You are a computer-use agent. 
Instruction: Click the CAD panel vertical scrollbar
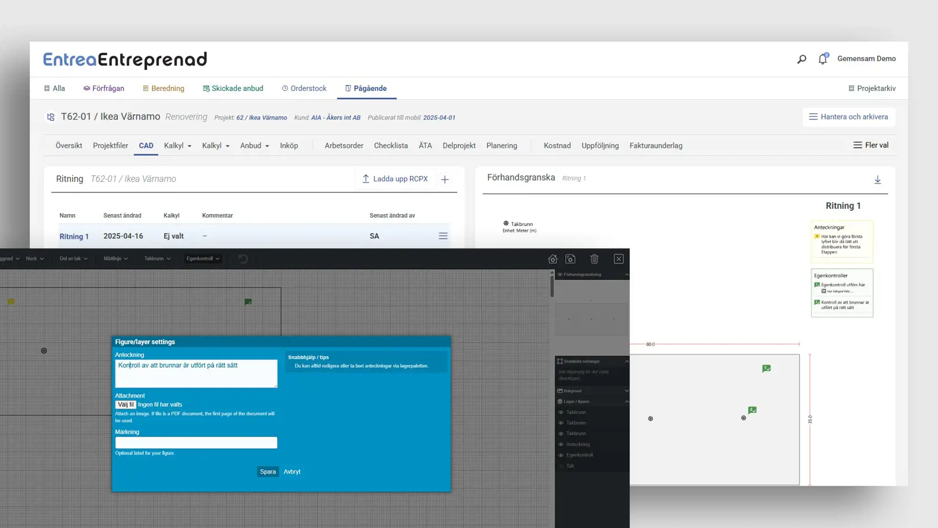(552, 286)
